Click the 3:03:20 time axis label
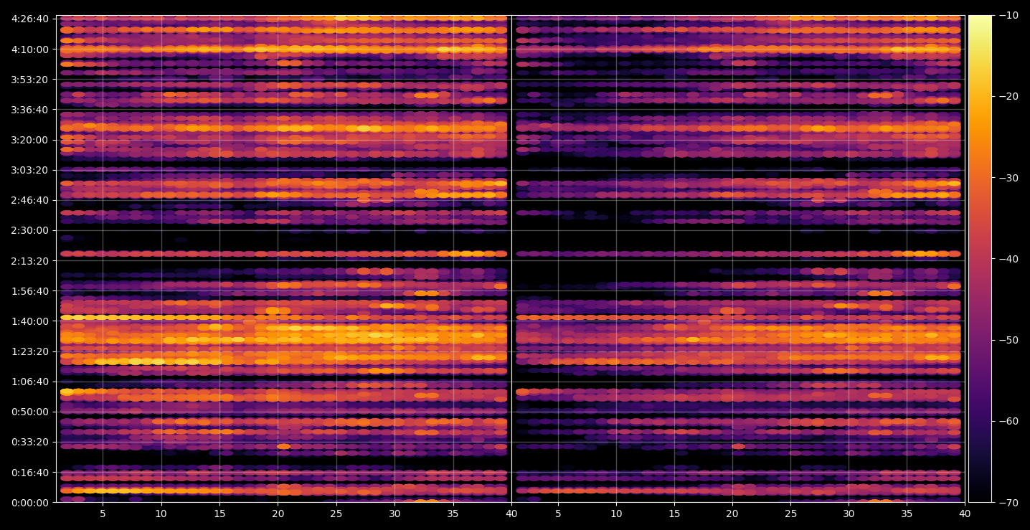This screenshot has height=530, width=1030. (x=29, y=170)
